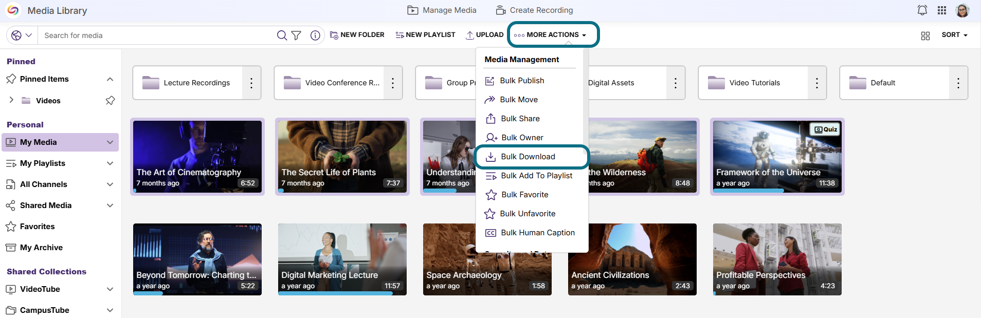Open the Video Tutorials folder
Screen dimensions: 981x318
(753, 83)
